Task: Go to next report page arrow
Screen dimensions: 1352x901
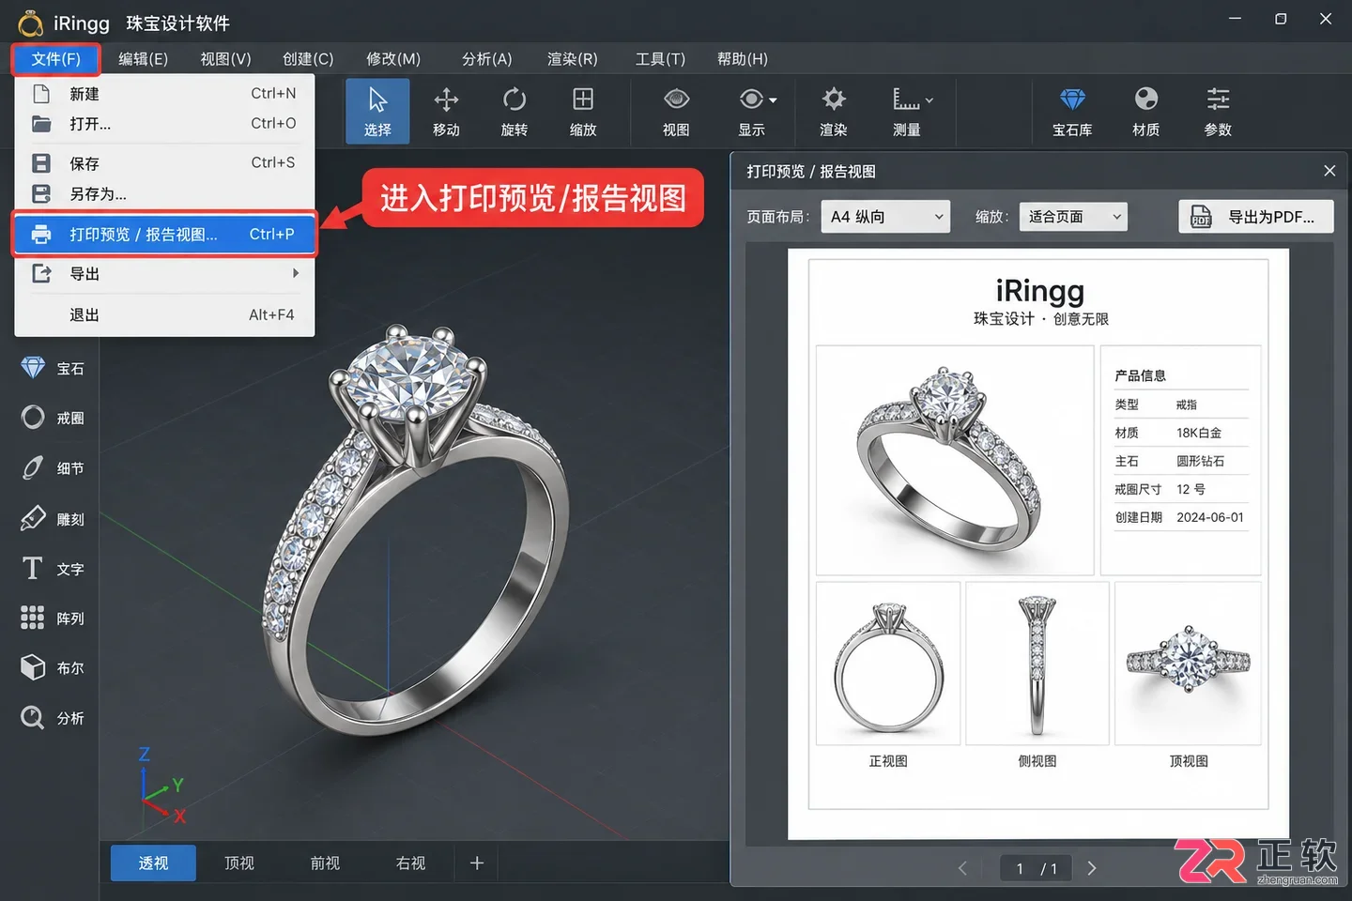Action: tap(1091, 868)
